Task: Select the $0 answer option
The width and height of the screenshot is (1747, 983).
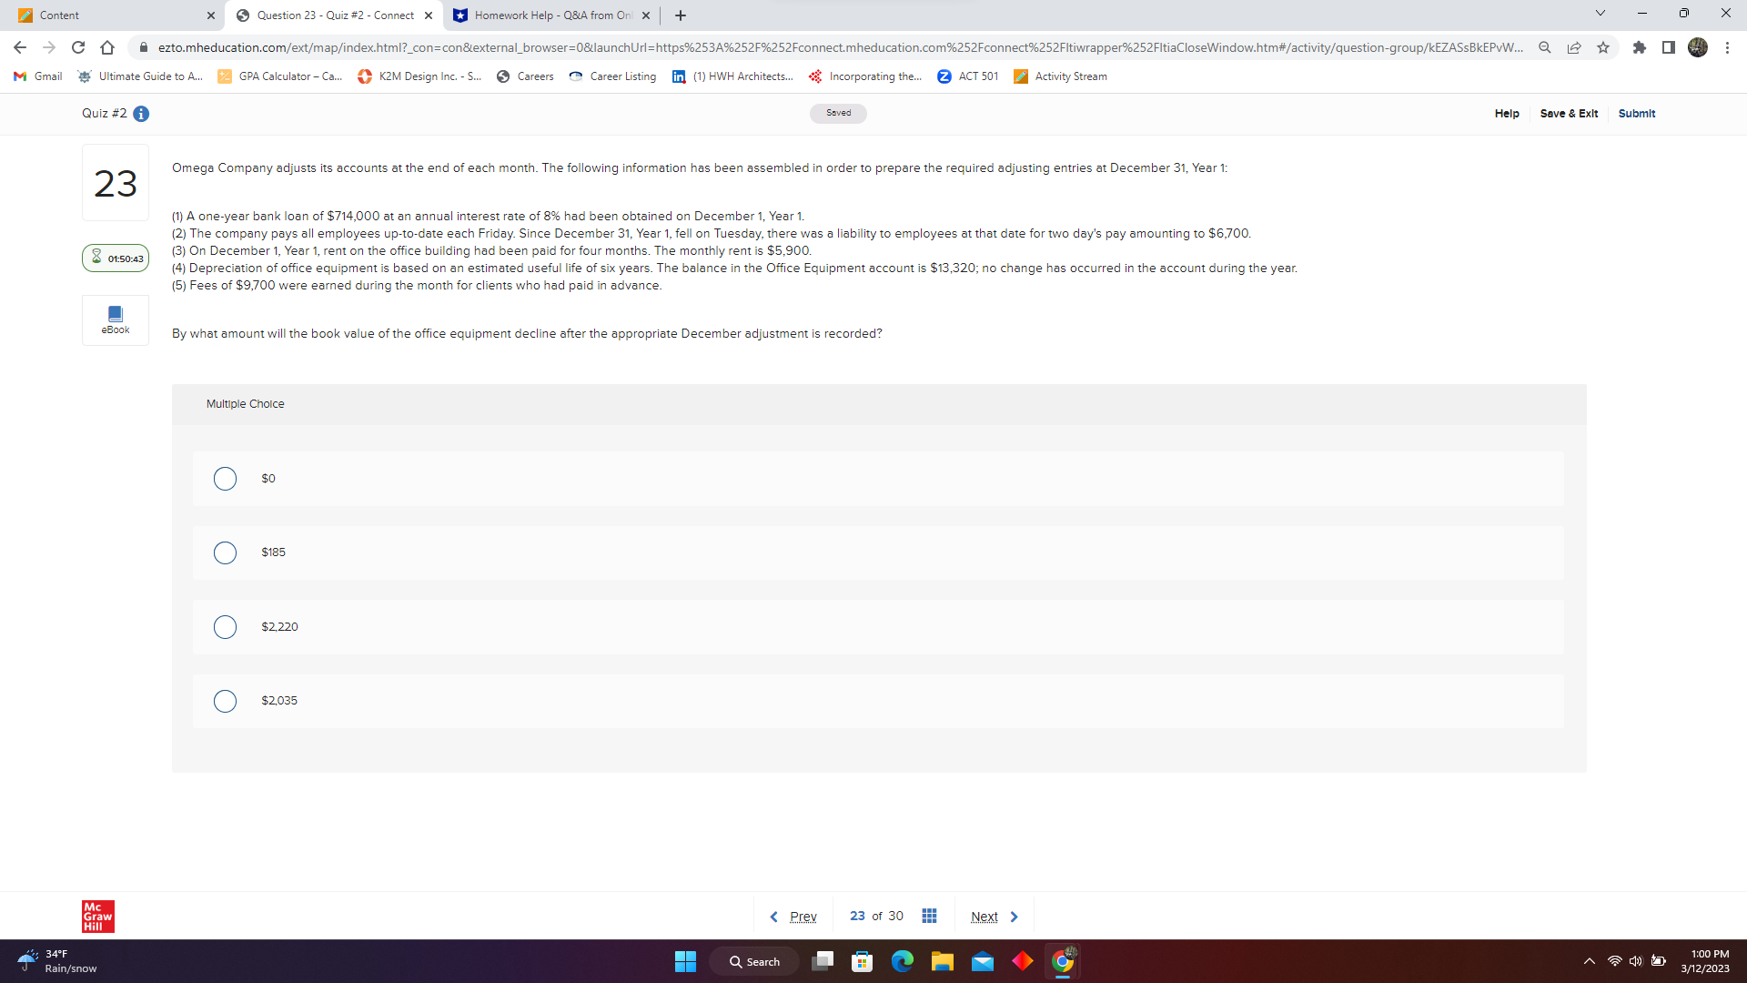Action: point(225,479)
